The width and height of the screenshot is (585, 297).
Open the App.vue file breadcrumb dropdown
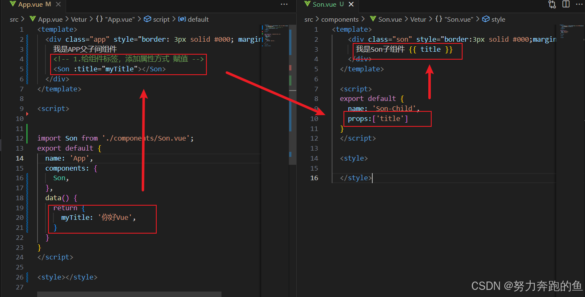[50, 19]
